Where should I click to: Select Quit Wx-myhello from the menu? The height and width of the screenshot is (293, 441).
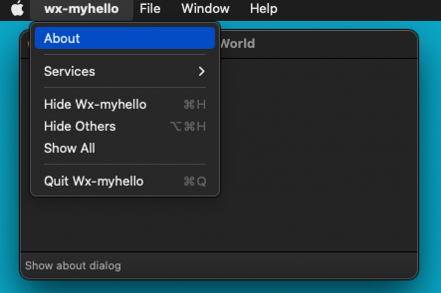[x=125, y=181]
